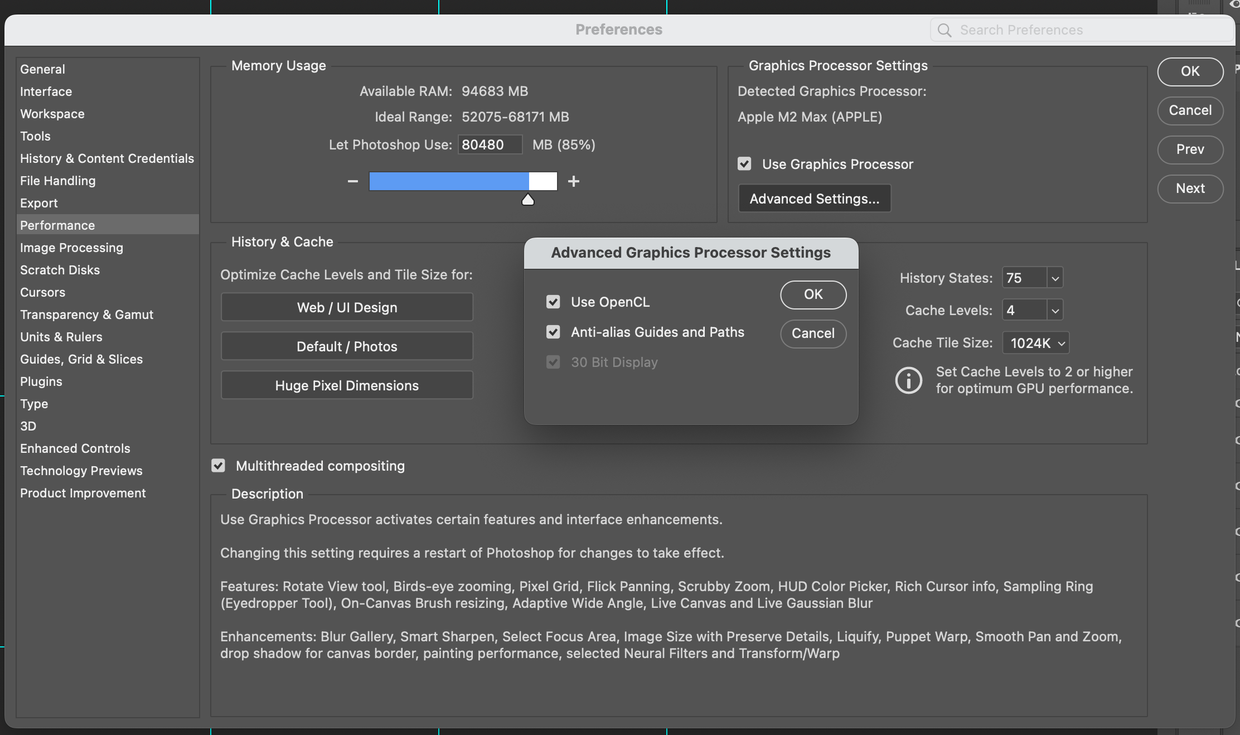Open the Transparency & Gamut preferences
1240x735 pixels.
pyautogui.click(x=86, y=315)
